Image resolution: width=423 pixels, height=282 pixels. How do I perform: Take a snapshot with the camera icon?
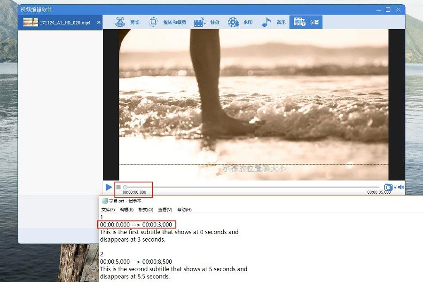pyautogui.click(x=388, y=188)
